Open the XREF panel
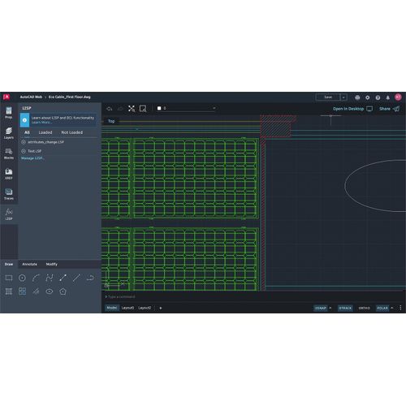The height and width of the screenshot is (406, 406). pos(9,174)
